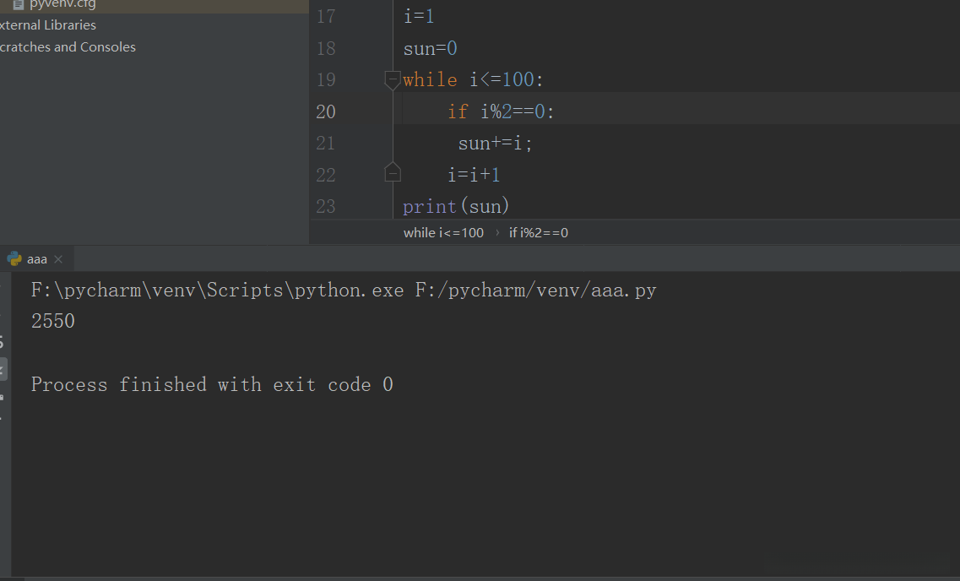Select External Libraries in the project tree

click(48, 25)
